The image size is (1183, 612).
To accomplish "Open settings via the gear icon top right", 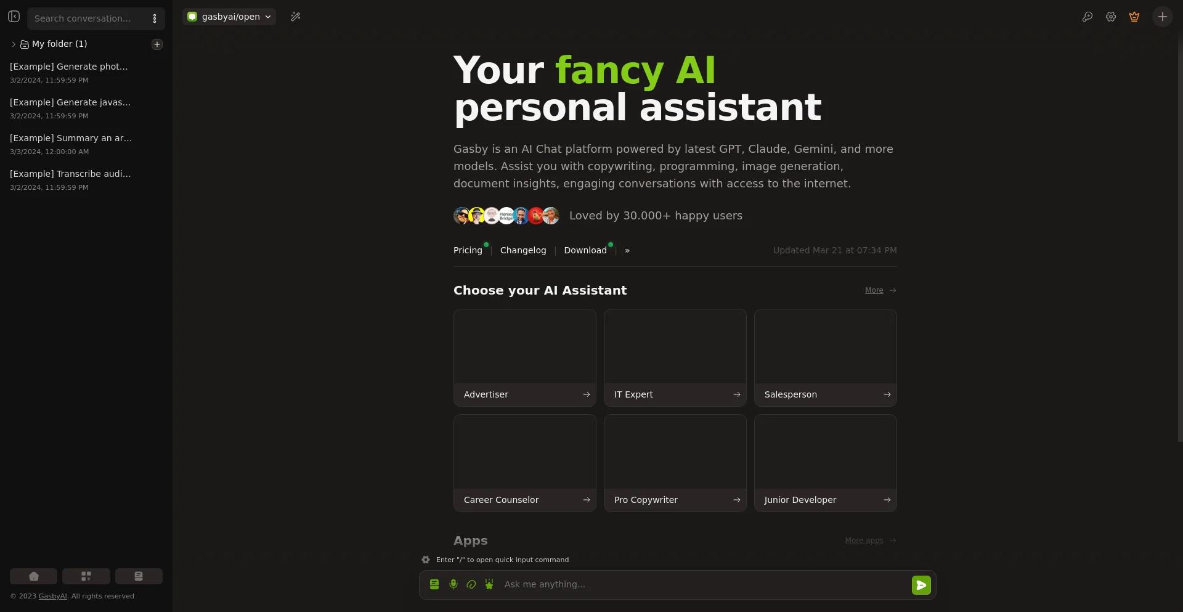I will point(1111,17).
